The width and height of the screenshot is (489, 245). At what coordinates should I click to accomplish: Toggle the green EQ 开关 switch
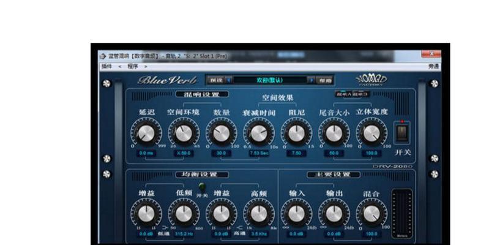coord(202,187)
